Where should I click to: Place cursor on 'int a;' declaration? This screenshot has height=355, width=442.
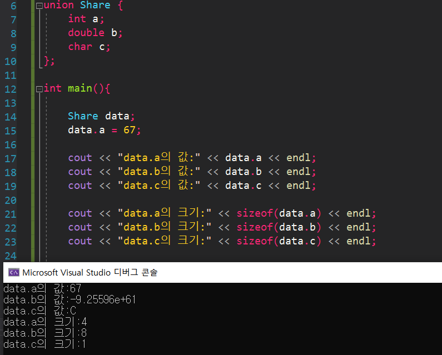tap(86, 19)
